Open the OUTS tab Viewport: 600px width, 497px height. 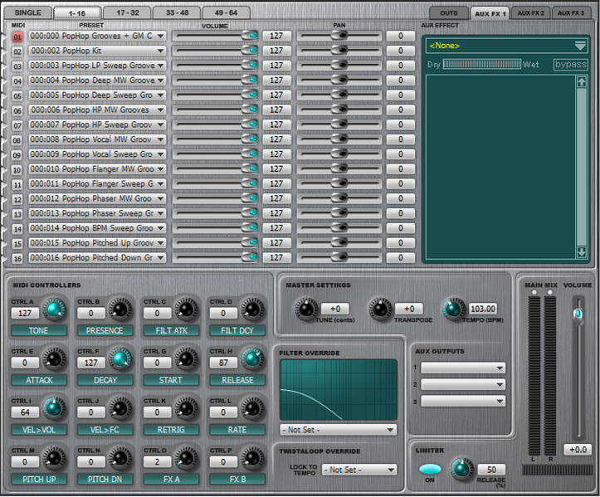click(449, 12)
